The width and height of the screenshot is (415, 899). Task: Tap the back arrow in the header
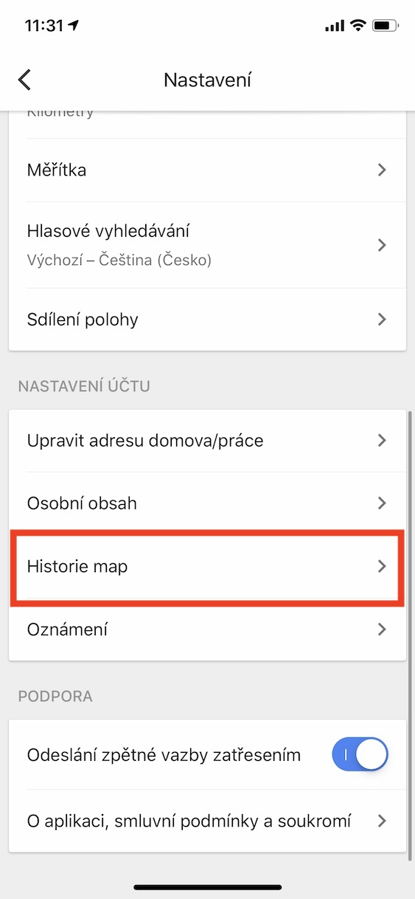pyautogui.click(x=25, y=80)
